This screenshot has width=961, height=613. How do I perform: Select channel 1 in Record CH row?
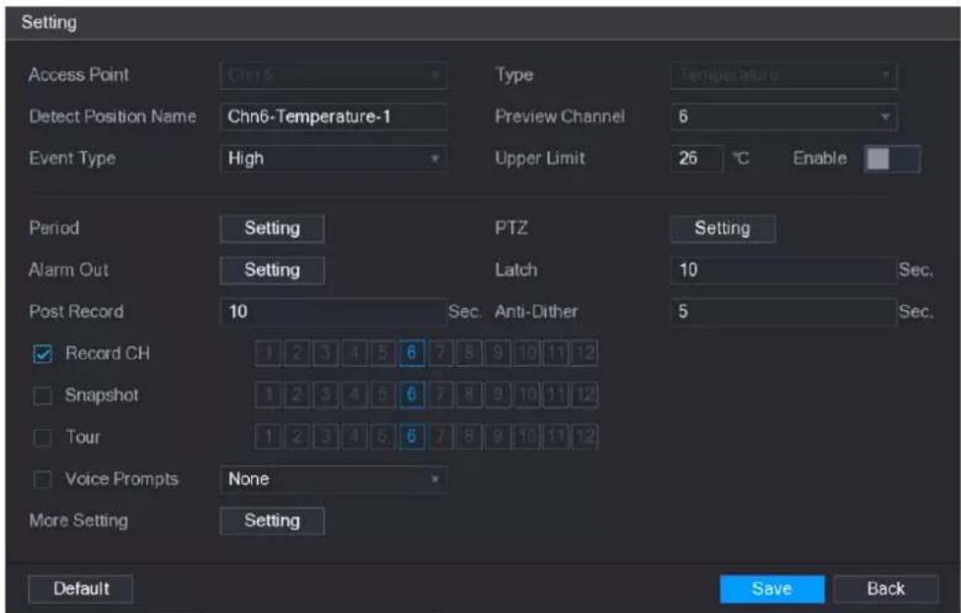[267, 353]
